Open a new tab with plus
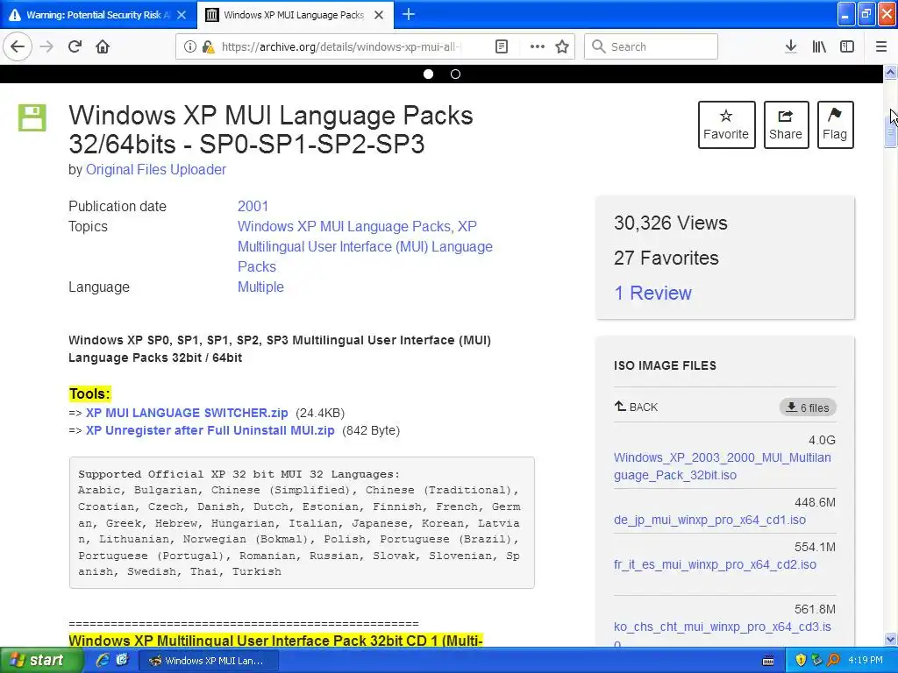898x673 pixels. coord(409,14)
